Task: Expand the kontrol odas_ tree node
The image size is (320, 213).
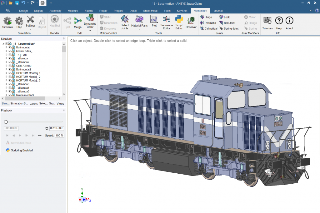Action: (x=6, y=51)
